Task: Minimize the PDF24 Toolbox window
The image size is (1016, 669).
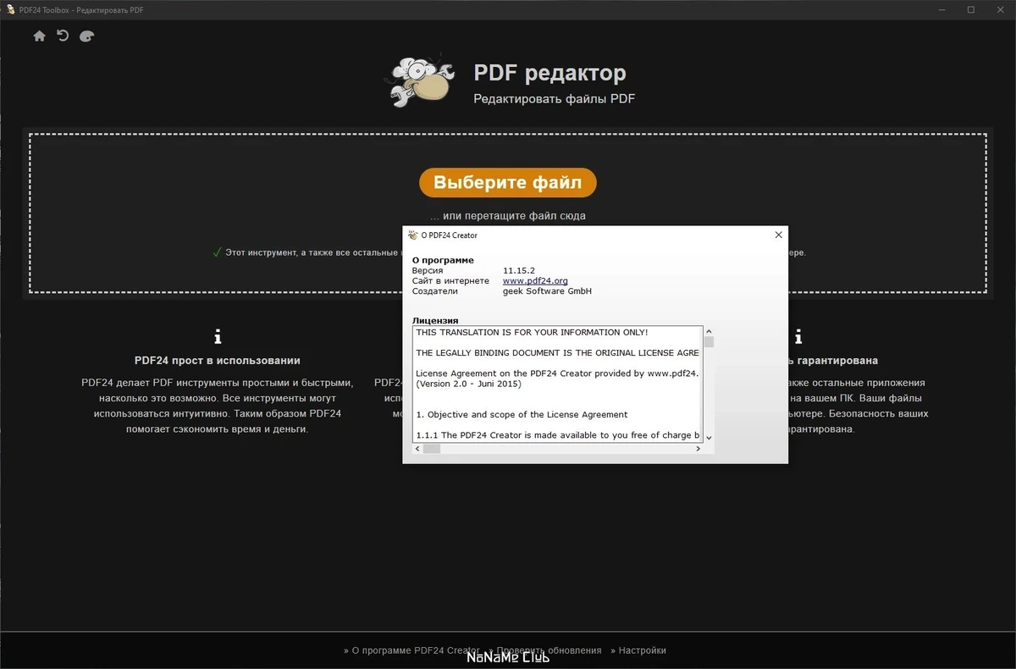Action: coord(942,9)
